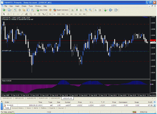
Task: Switch to the EURJPY,M5 chart tab
Action: tap(43, 98)
